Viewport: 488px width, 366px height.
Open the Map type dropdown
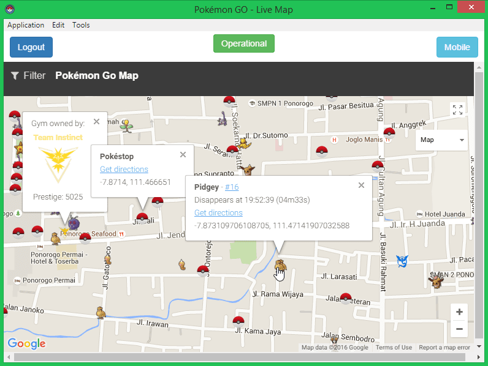(x=441, y=140)
